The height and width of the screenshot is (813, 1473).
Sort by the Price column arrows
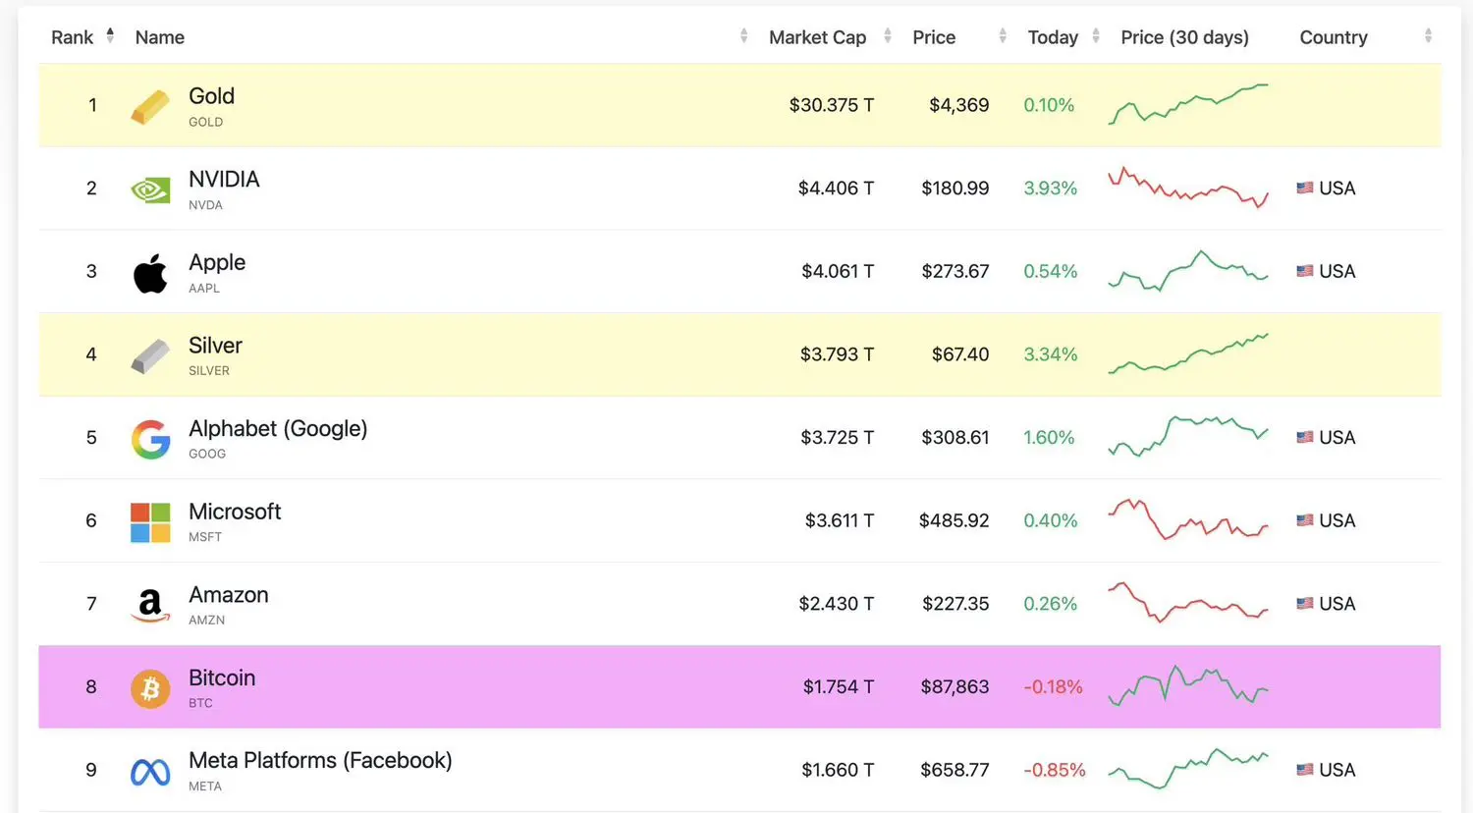coord(1002,36)
